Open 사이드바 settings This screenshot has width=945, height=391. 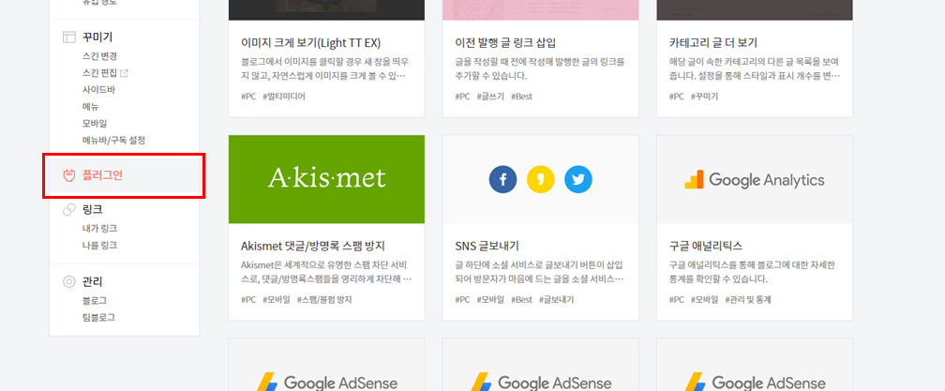tap(98, 90)
